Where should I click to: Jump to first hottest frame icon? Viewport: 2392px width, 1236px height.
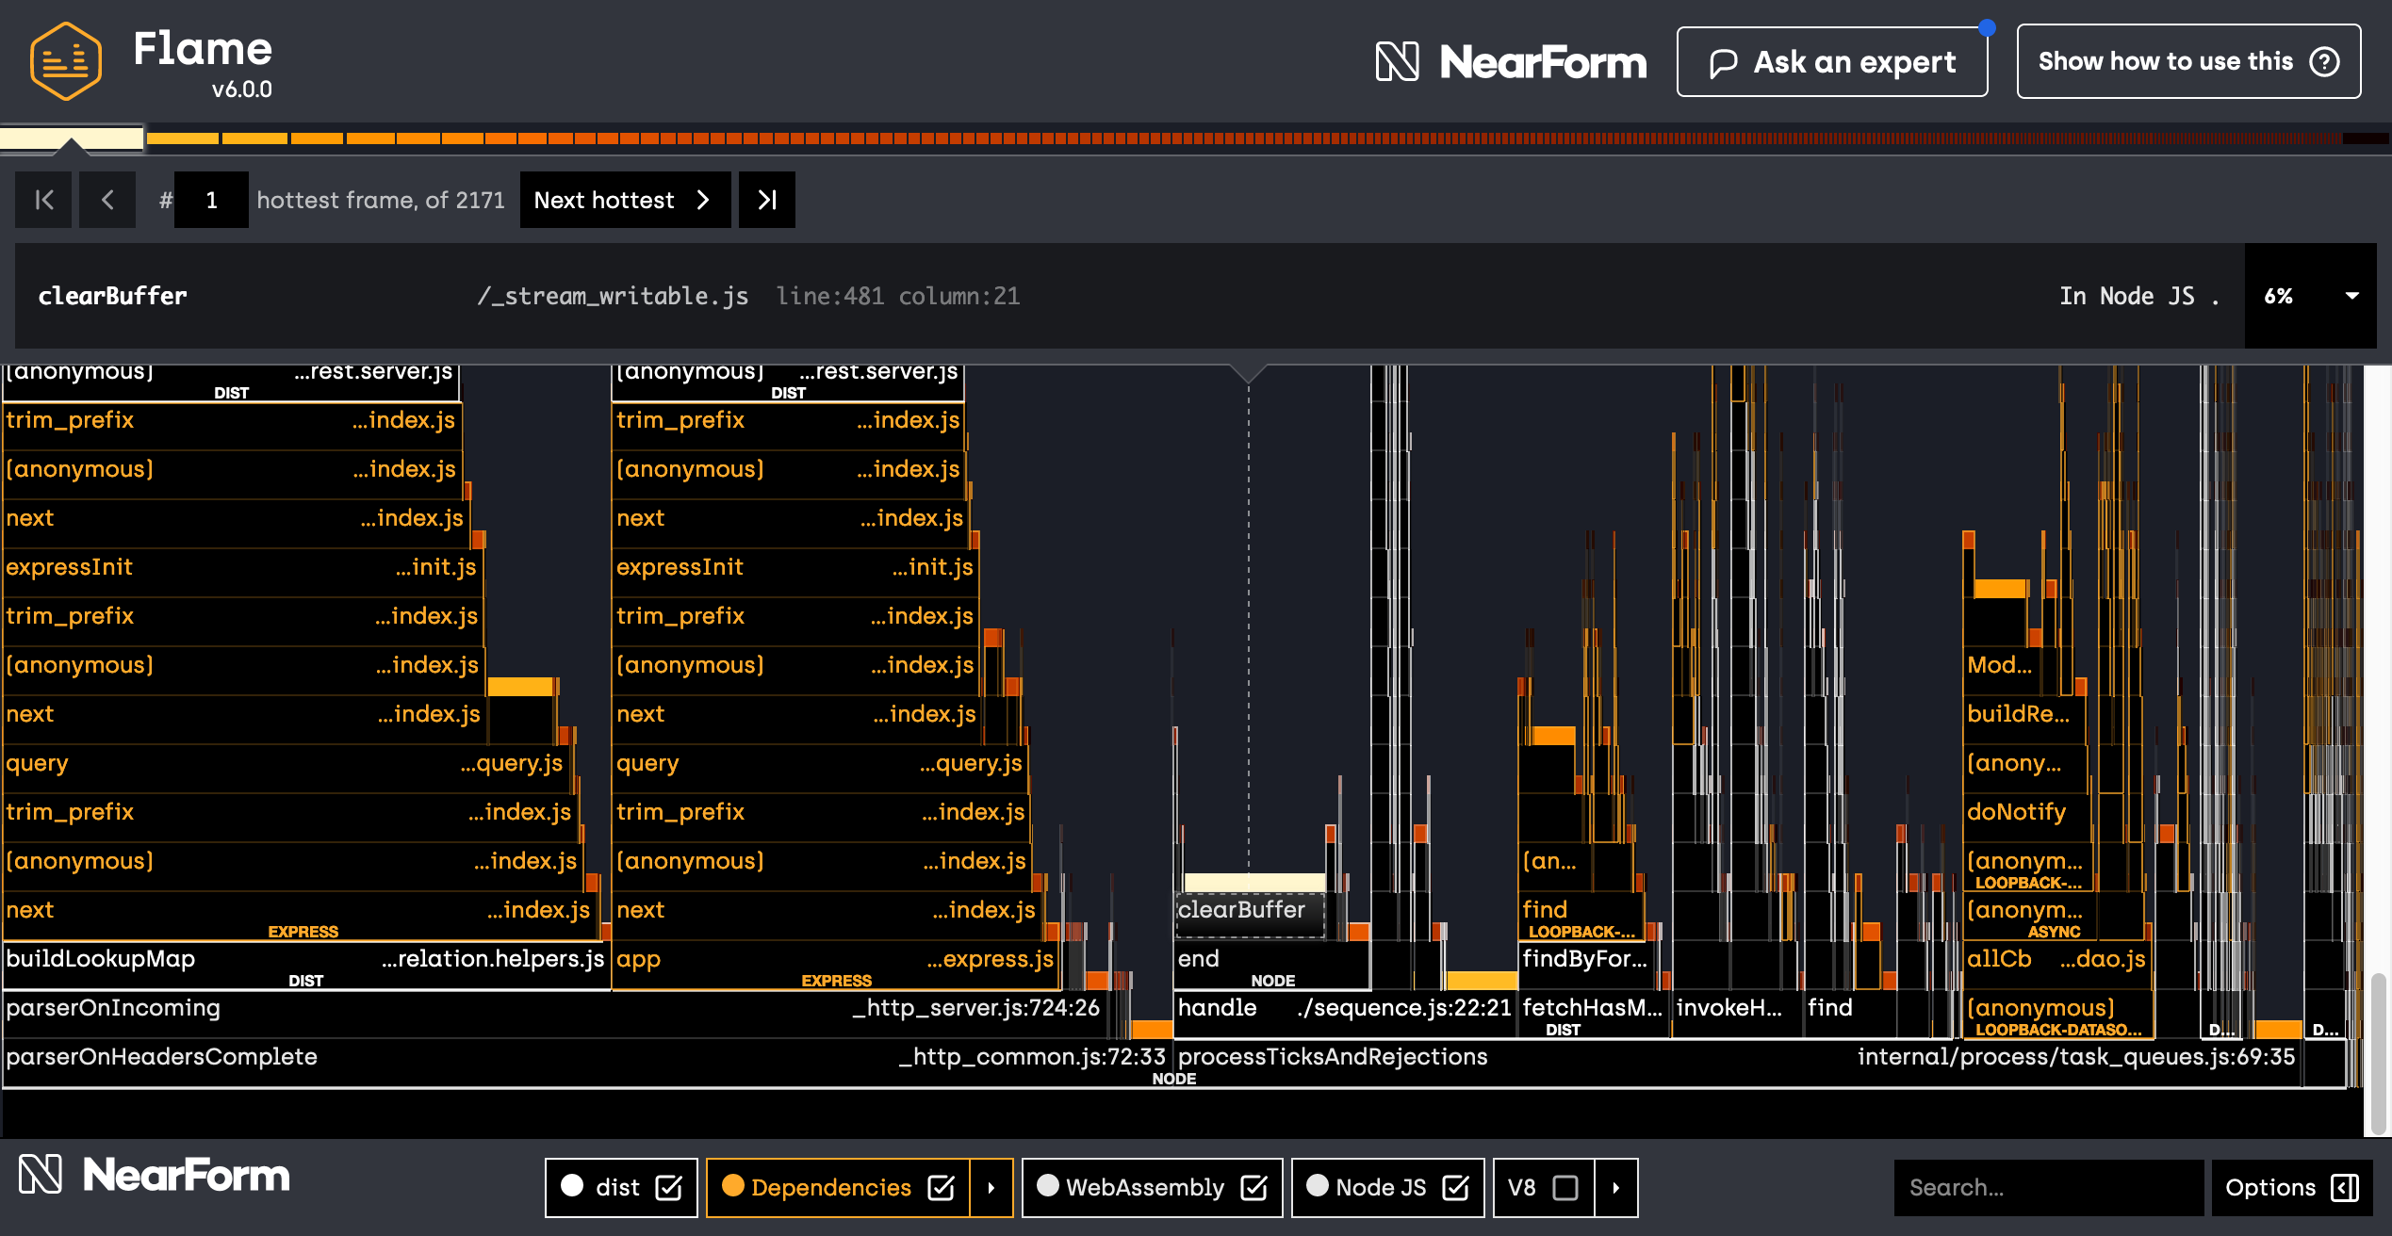click(43, 200)
